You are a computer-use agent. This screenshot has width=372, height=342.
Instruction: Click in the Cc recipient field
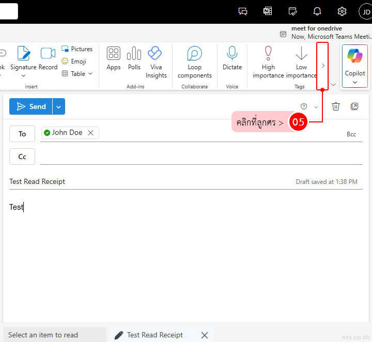201,157
